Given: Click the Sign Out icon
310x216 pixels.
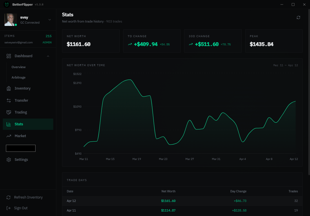Looking at the screenshot, I should click(9, 208).
